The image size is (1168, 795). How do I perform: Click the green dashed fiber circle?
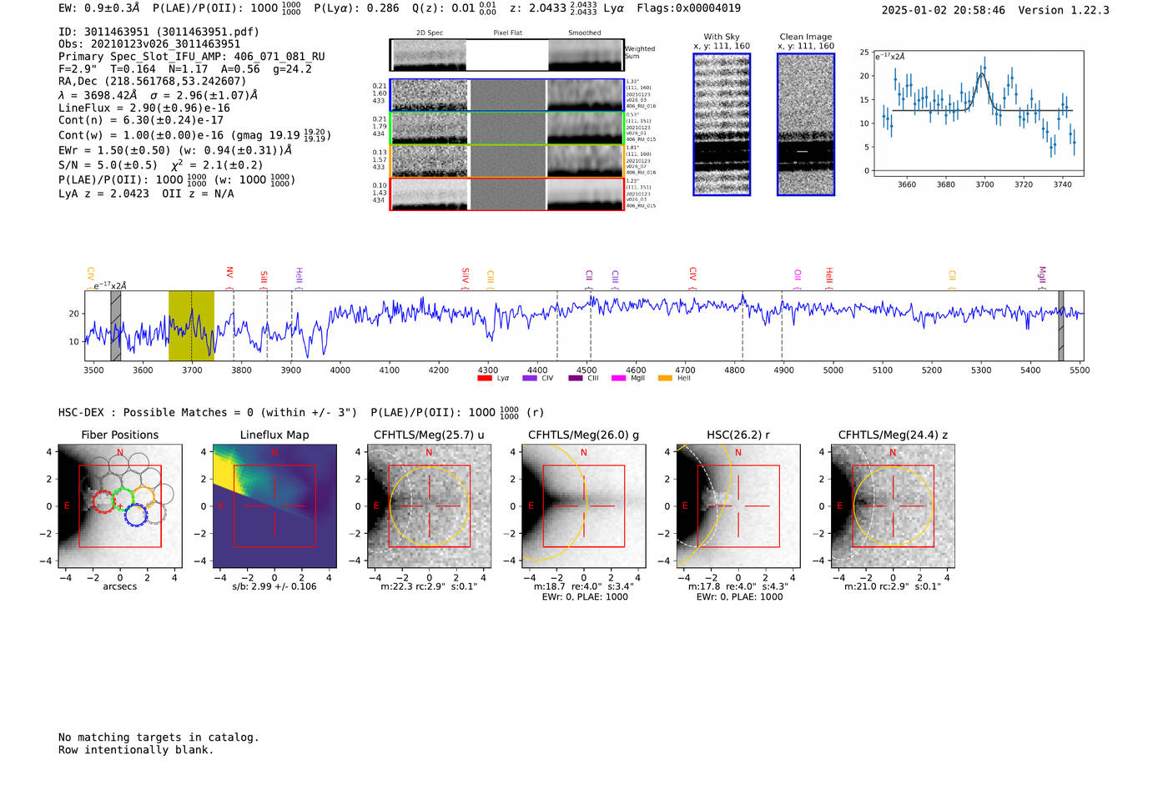click(123, 499)
